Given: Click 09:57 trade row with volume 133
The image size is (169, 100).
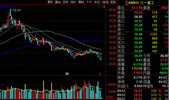Looking at the screenshot, I should coord(143,99).
